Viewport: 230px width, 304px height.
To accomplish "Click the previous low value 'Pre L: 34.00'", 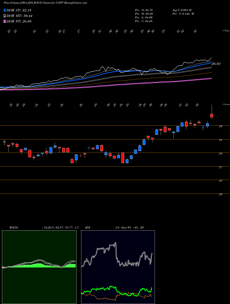I will 144,18.
